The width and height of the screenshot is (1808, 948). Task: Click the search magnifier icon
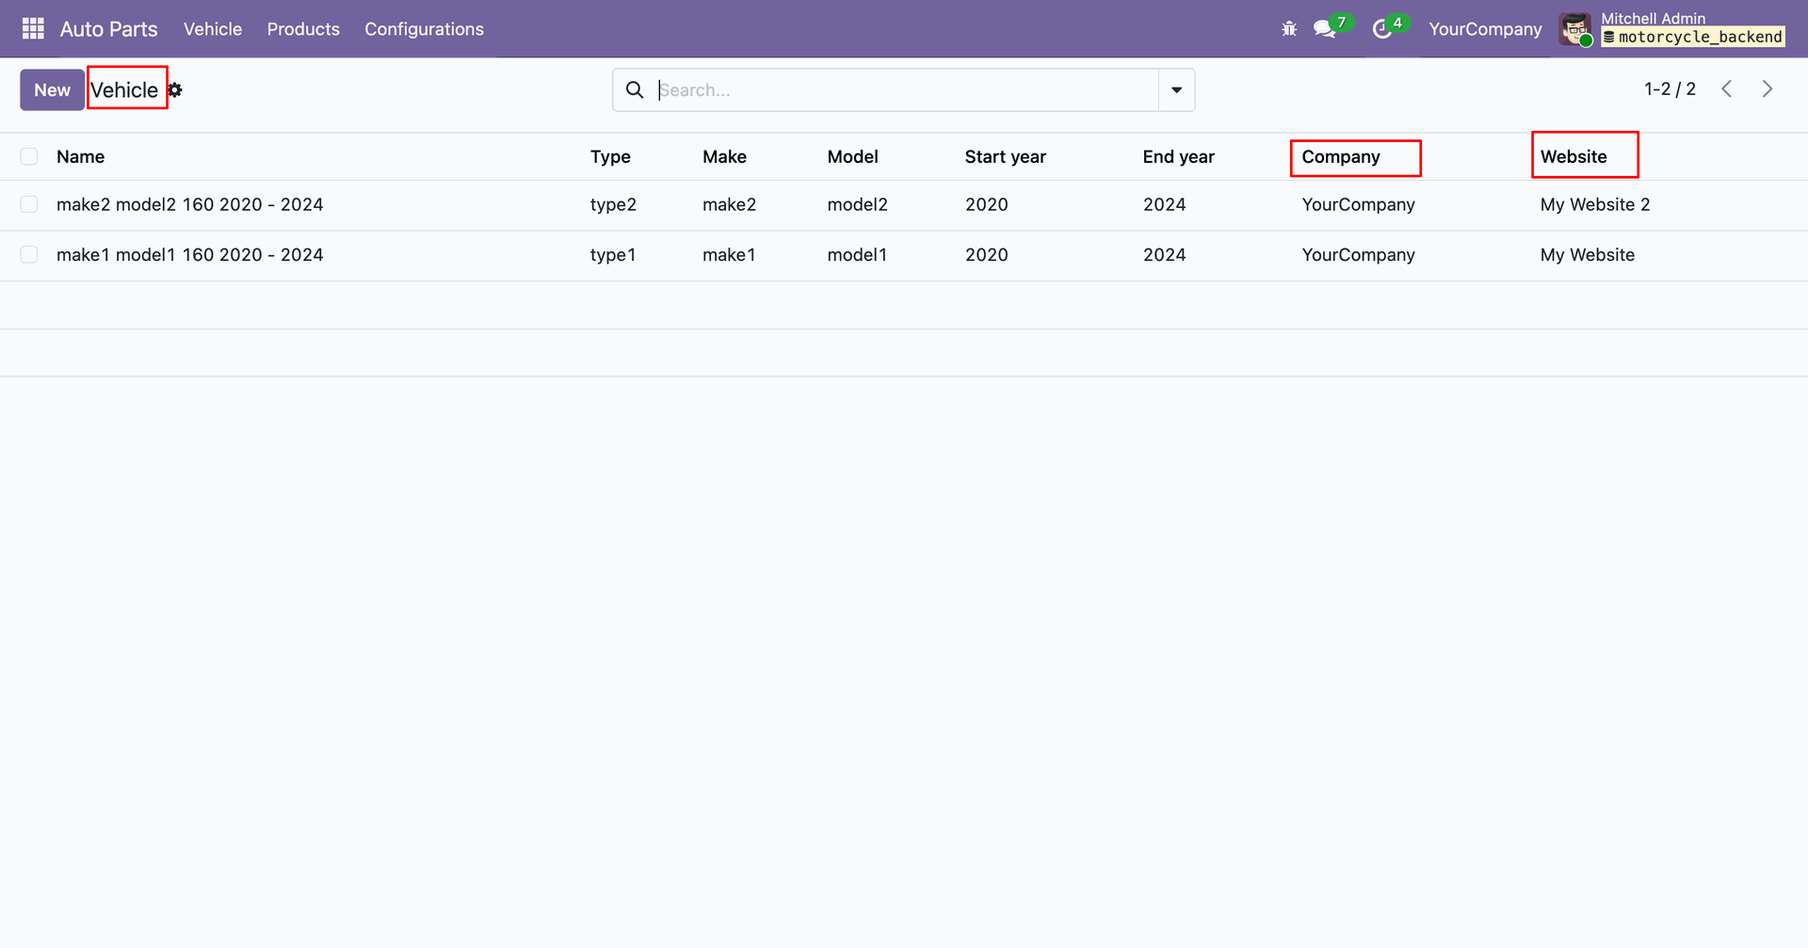(635, 90)
